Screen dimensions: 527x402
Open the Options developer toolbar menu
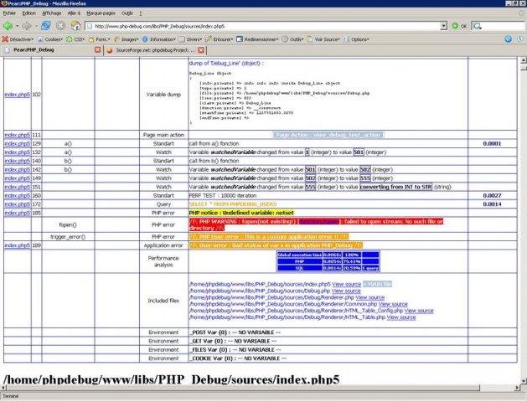(x=356, y=39)
